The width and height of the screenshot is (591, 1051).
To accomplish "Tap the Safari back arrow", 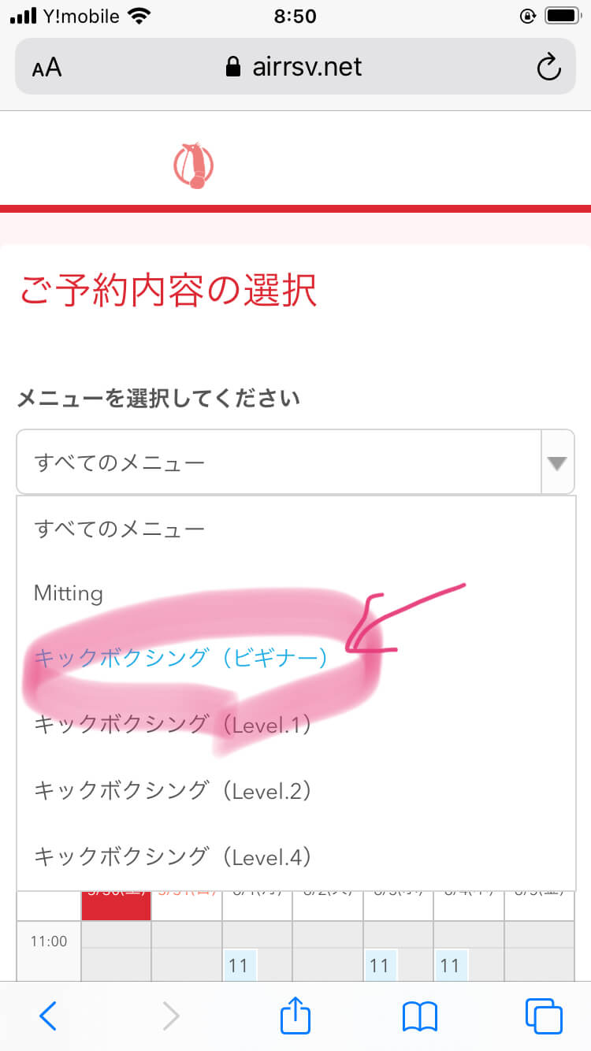I will click(48, 1016).
